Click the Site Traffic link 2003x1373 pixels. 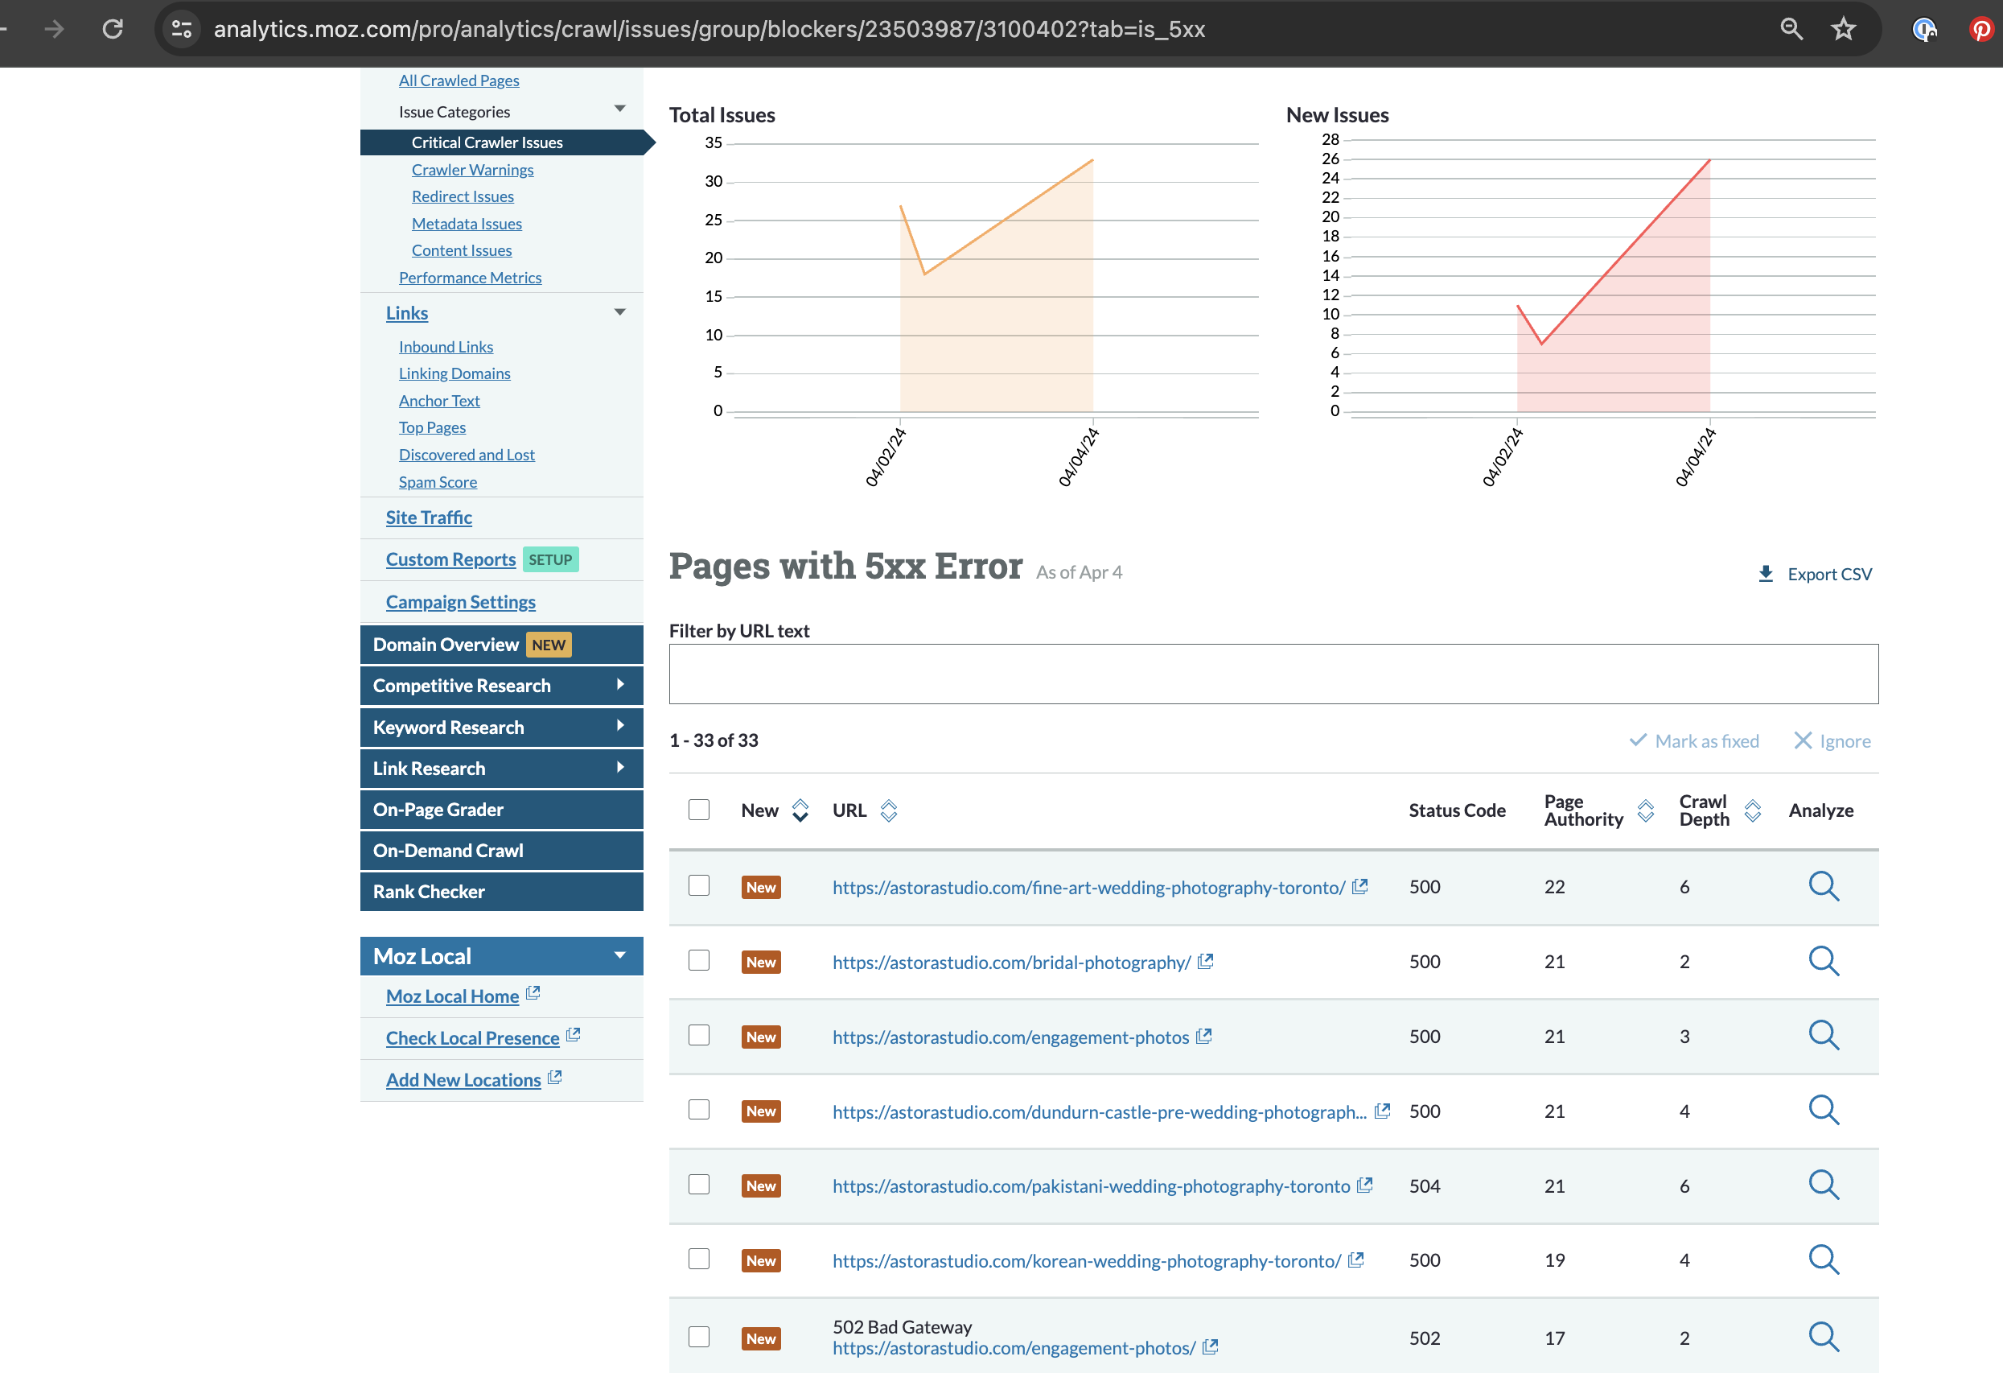tap(428, 517)
